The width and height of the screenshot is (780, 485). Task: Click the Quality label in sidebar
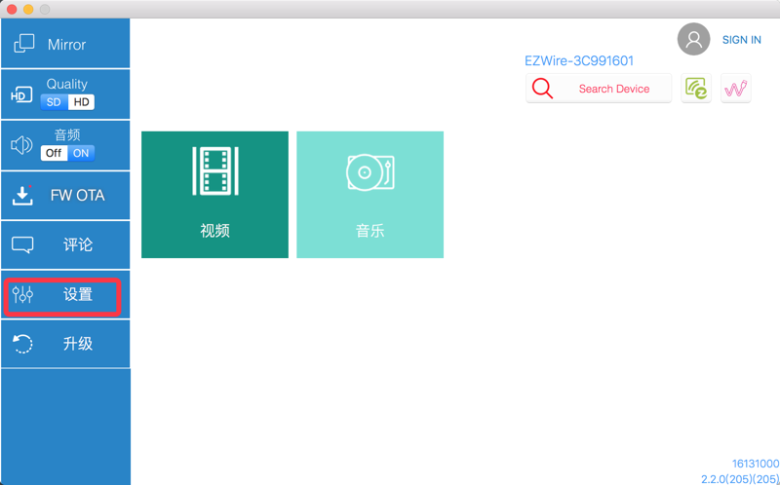[67, 84]
